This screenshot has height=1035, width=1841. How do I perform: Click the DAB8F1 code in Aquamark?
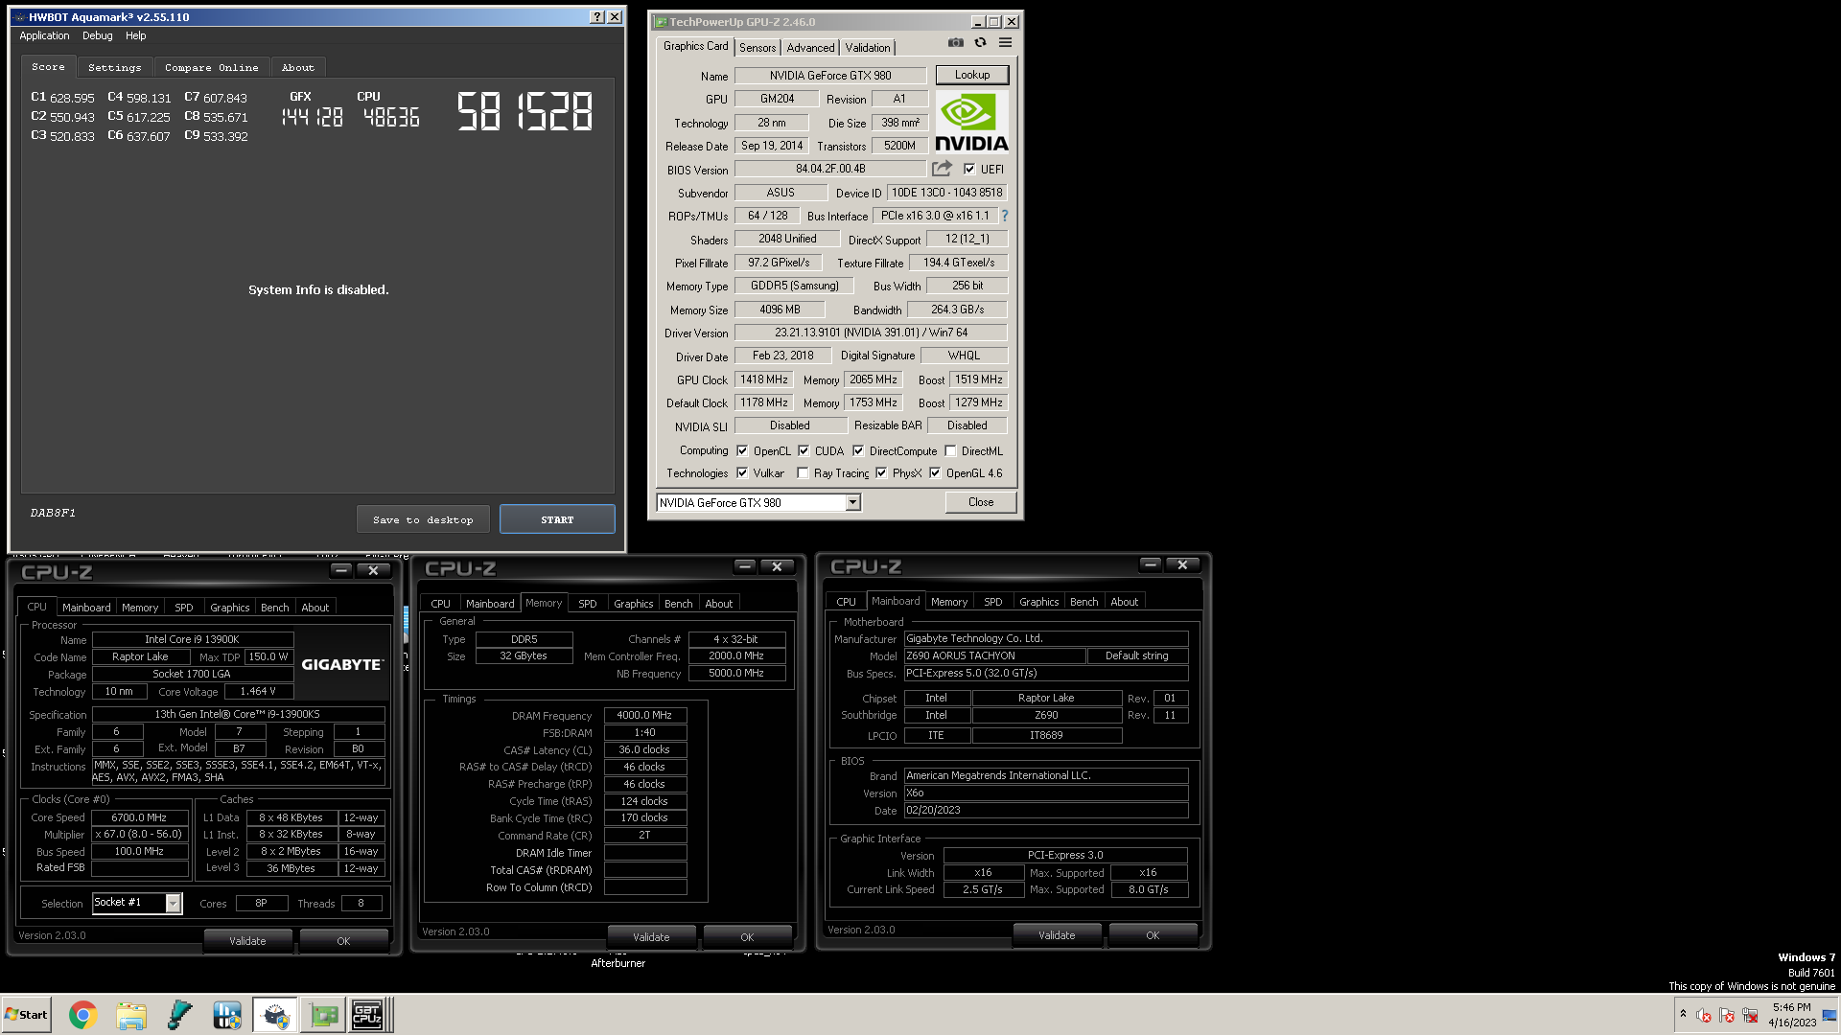tap(53, 514)
